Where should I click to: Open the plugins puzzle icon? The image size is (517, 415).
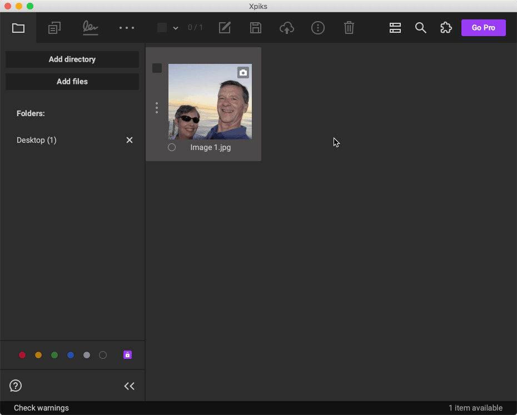tap(446, 28)
